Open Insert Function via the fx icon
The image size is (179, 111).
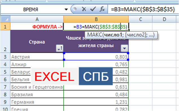(x=102, y=9)
